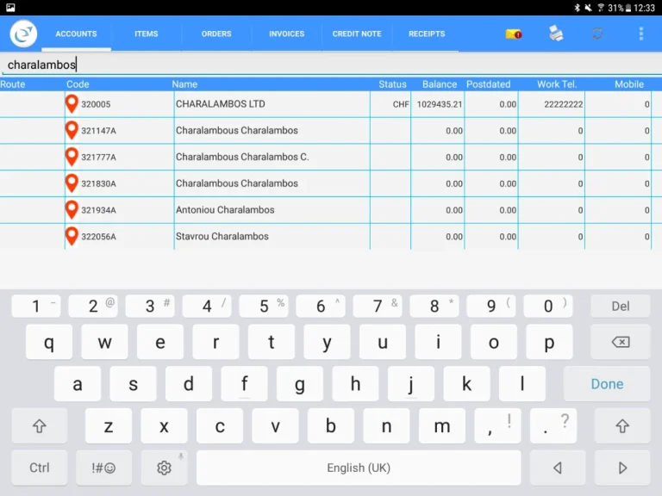
Task: Tap the app logo icon
Action: [23, 34]
